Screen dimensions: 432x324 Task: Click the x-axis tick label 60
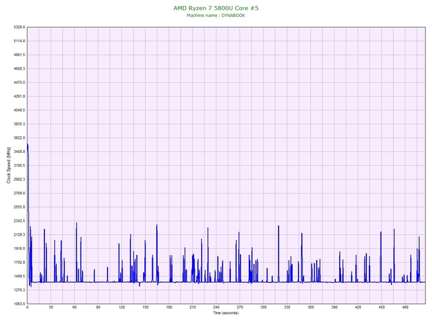[74, 307]
